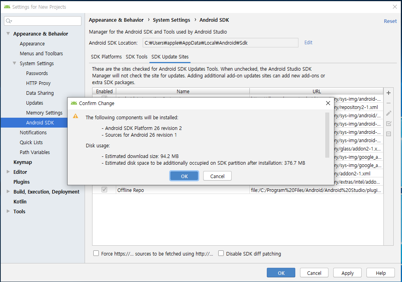Click the Offline Repo file URL cell
Viewport: 402px width, 282px height.
pyautogui.click(x=316, y=190)
